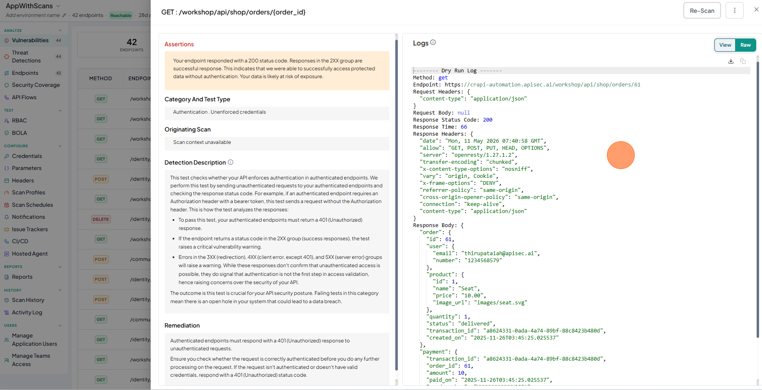The image size is (762, 390).
Task: Copy logs using the copy icon
Action: pos(743,61)
